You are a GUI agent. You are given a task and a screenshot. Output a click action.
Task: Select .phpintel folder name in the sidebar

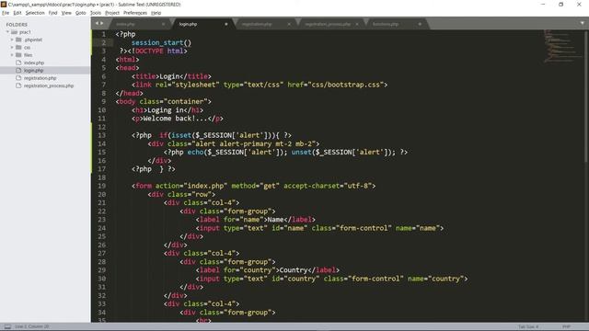click(x=33, y=40)
